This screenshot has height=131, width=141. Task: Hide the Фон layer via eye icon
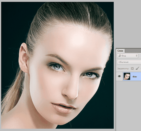[x=119, y=76]
